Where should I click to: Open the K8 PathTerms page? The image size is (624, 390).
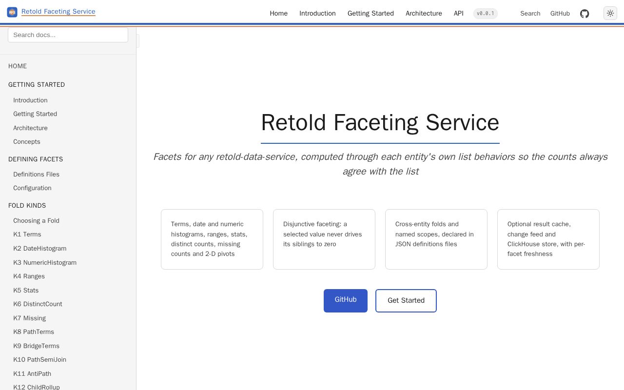(34, 332)
